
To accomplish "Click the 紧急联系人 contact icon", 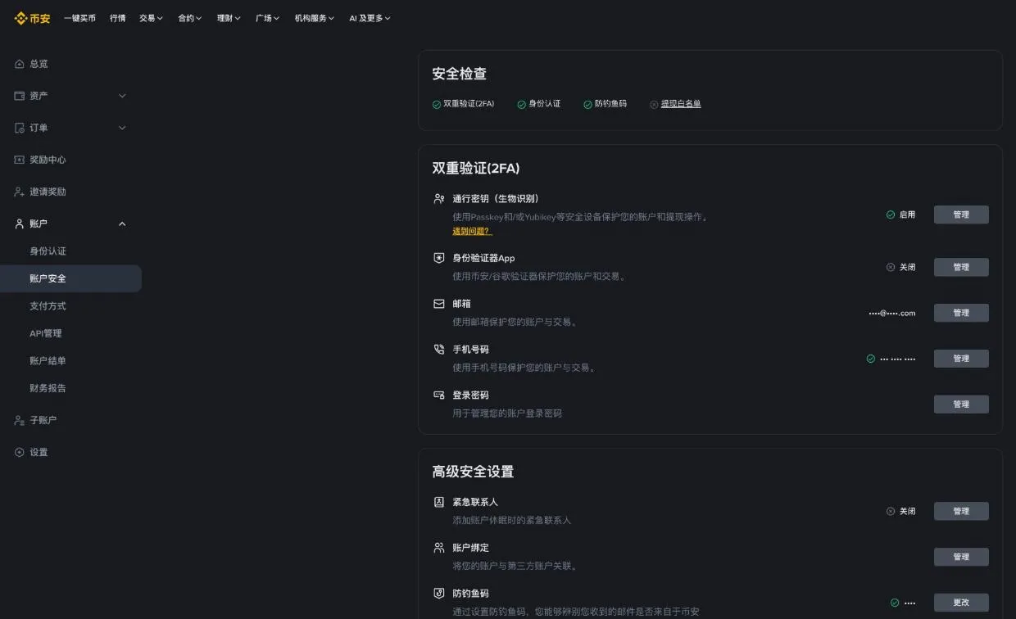I will (x=439, y=502).
